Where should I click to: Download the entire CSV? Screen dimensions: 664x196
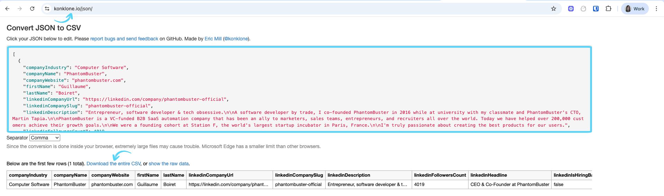113,164
